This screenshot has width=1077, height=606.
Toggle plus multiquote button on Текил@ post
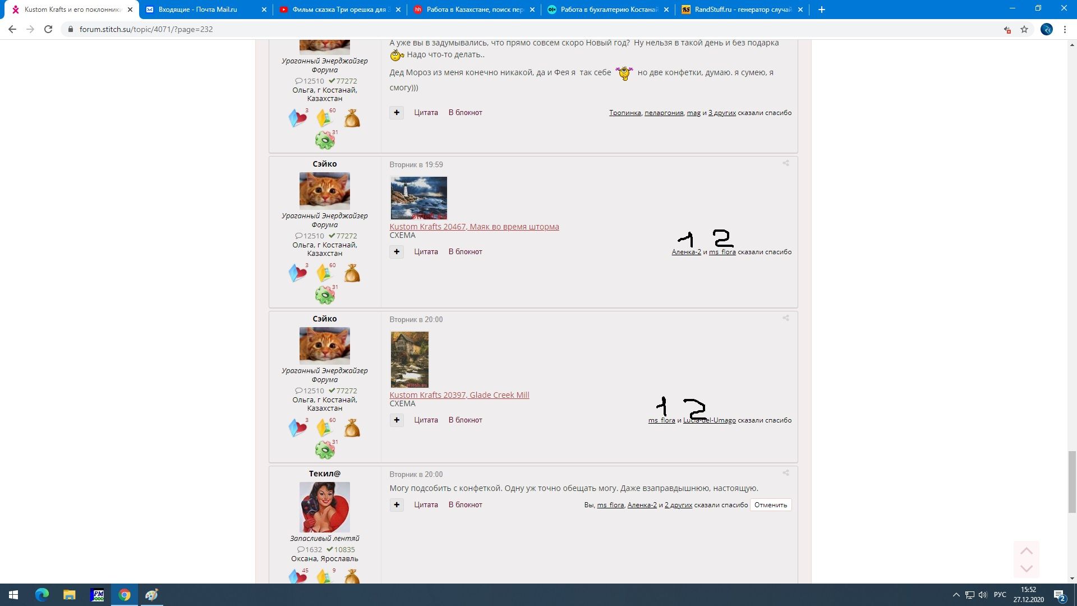[x=397, y=505]
